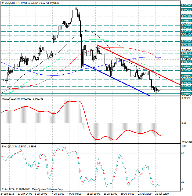The image size is (192, 196).
Task: Click the 27 Jun 04:00 time label
Action: point(25,194)
